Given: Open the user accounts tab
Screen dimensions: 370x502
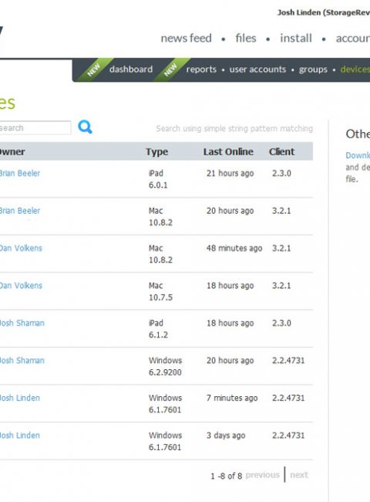Looking at the screenshot, I should click(x=257, y=70).
